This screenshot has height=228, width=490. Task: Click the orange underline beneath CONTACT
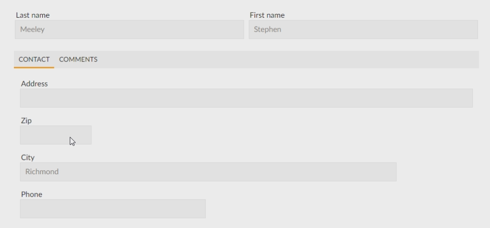pyautogui.click(x=34, y=67)
